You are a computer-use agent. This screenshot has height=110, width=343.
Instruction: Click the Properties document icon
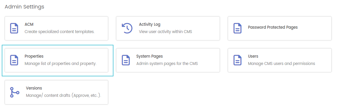14,60
